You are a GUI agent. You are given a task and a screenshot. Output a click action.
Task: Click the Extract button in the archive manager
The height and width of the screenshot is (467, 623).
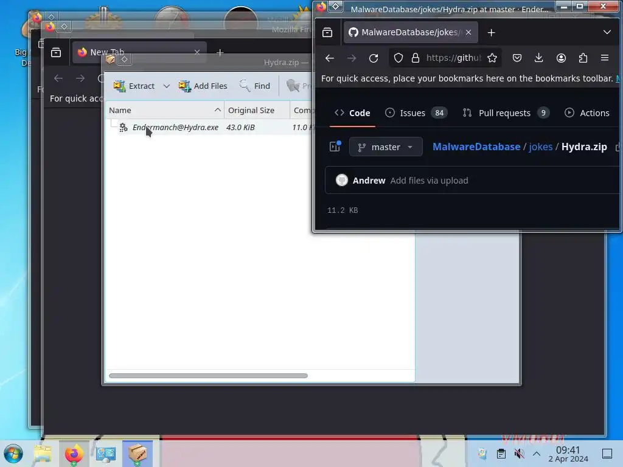(x=134, y=86)
